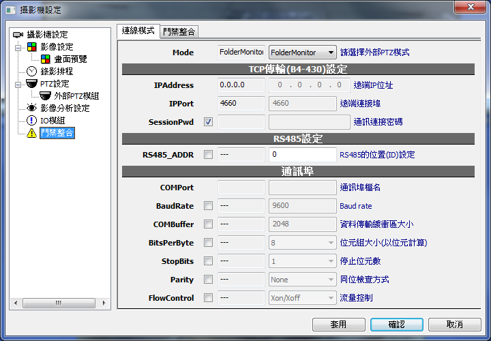The height and width of the screenshot is (341, 491).
Task: Click the 套用 apply button
Action: pyautogui.click(x=339, y=325)
